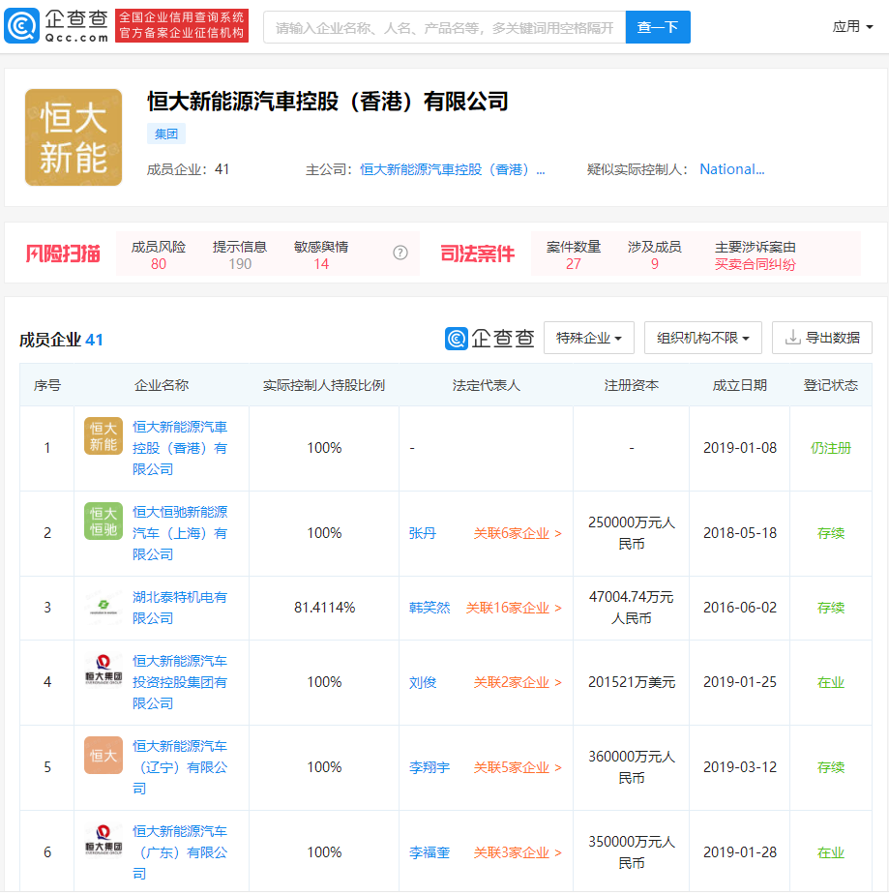Click the 恒大新能 logo in row 1
889x895 pixels.
pos(104,435)
